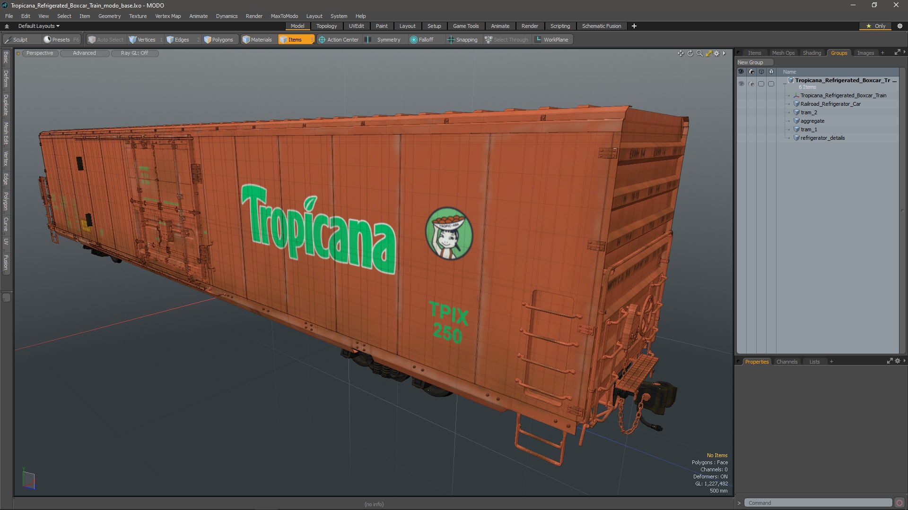Click the Command input field
The width and height of the screenshot is (908, 510).
[x=817, y=503]
